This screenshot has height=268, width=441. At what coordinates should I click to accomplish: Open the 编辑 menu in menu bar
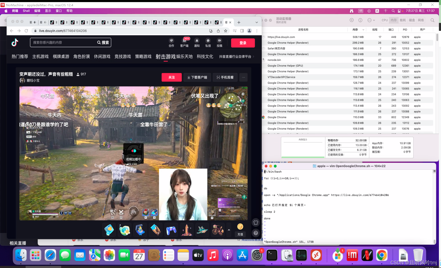37,11
